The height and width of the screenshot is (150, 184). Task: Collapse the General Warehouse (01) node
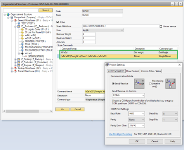(x=12, y=21)
